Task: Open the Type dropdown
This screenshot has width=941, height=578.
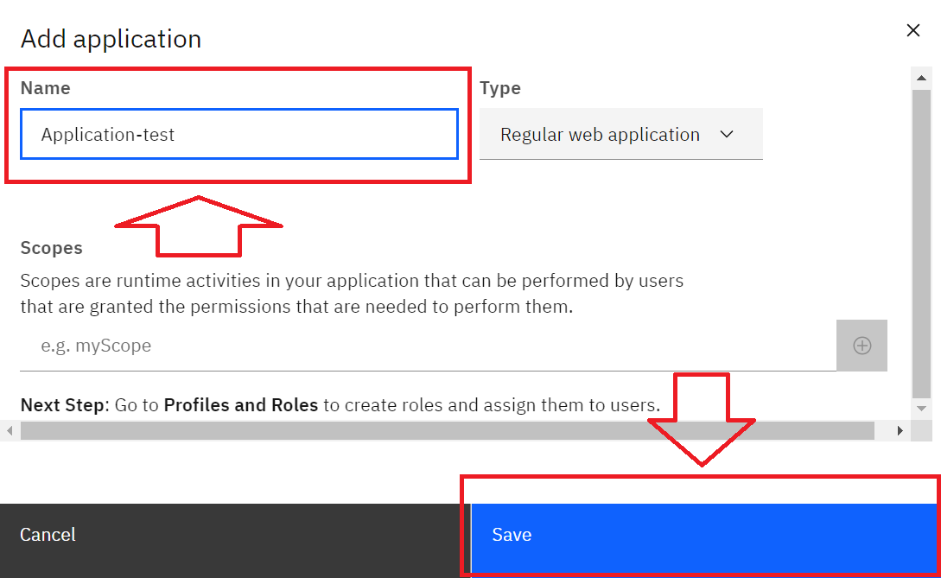Action: pos(620,134)
